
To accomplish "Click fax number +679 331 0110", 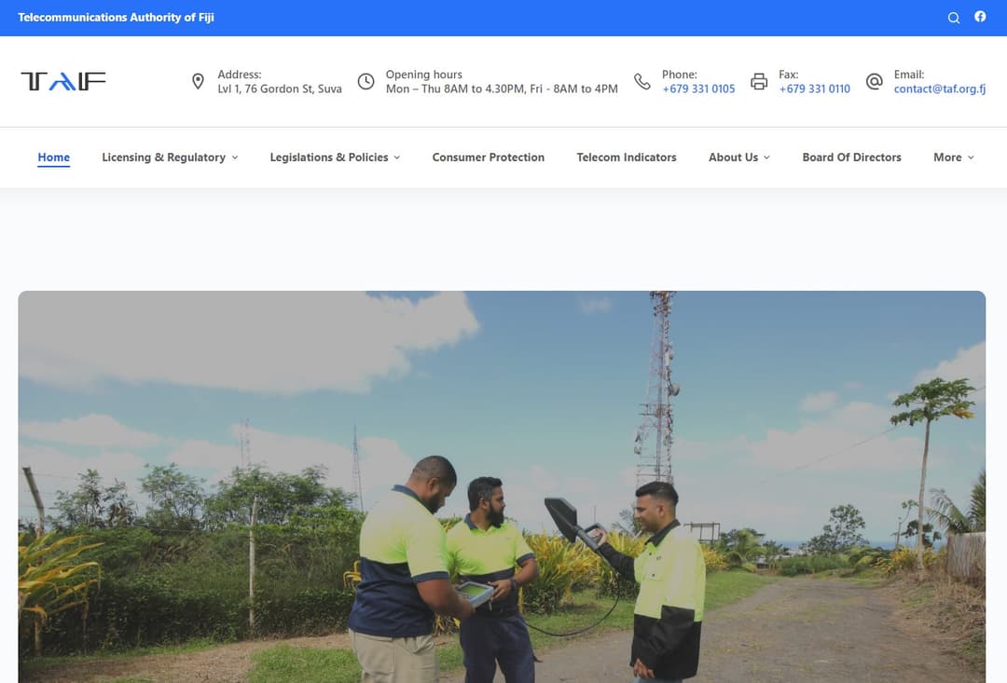I will tap(814, 89).
